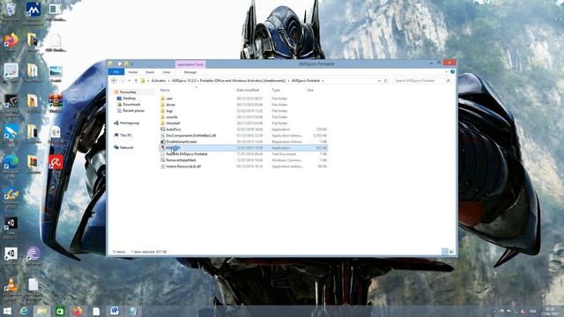
Task: Switch to the Manage ribbon tab
Action: 190,72
